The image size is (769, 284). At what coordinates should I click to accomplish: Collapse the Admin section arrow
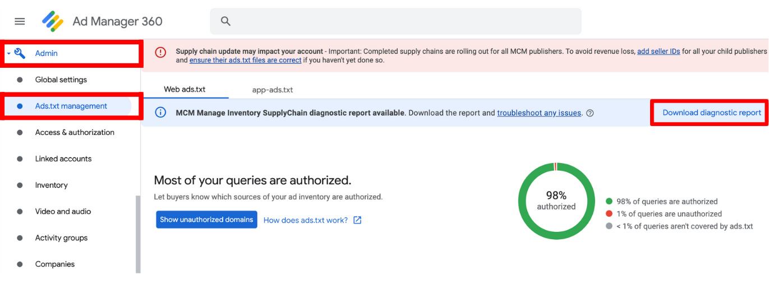tap(8, 54)
